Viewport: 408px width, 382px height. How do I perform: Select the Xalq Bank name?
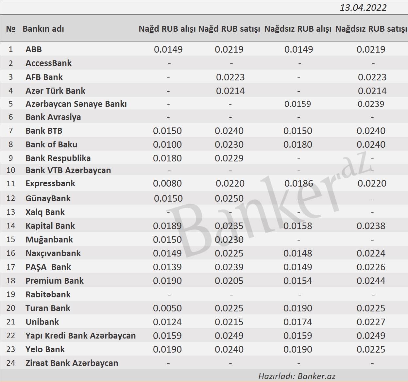(x=45, y=212)
